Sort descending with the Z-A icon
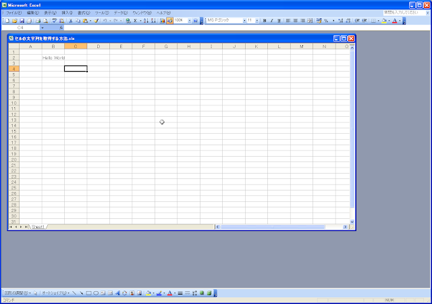Viewport: 432px width, 304px height. click(x=153, y=21)
